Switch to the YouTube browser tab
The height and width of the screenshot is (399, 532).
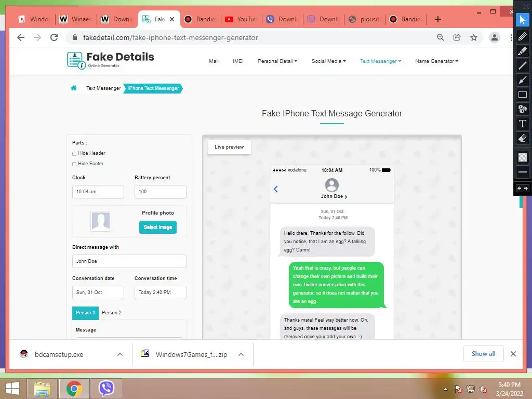coord(241,19)
